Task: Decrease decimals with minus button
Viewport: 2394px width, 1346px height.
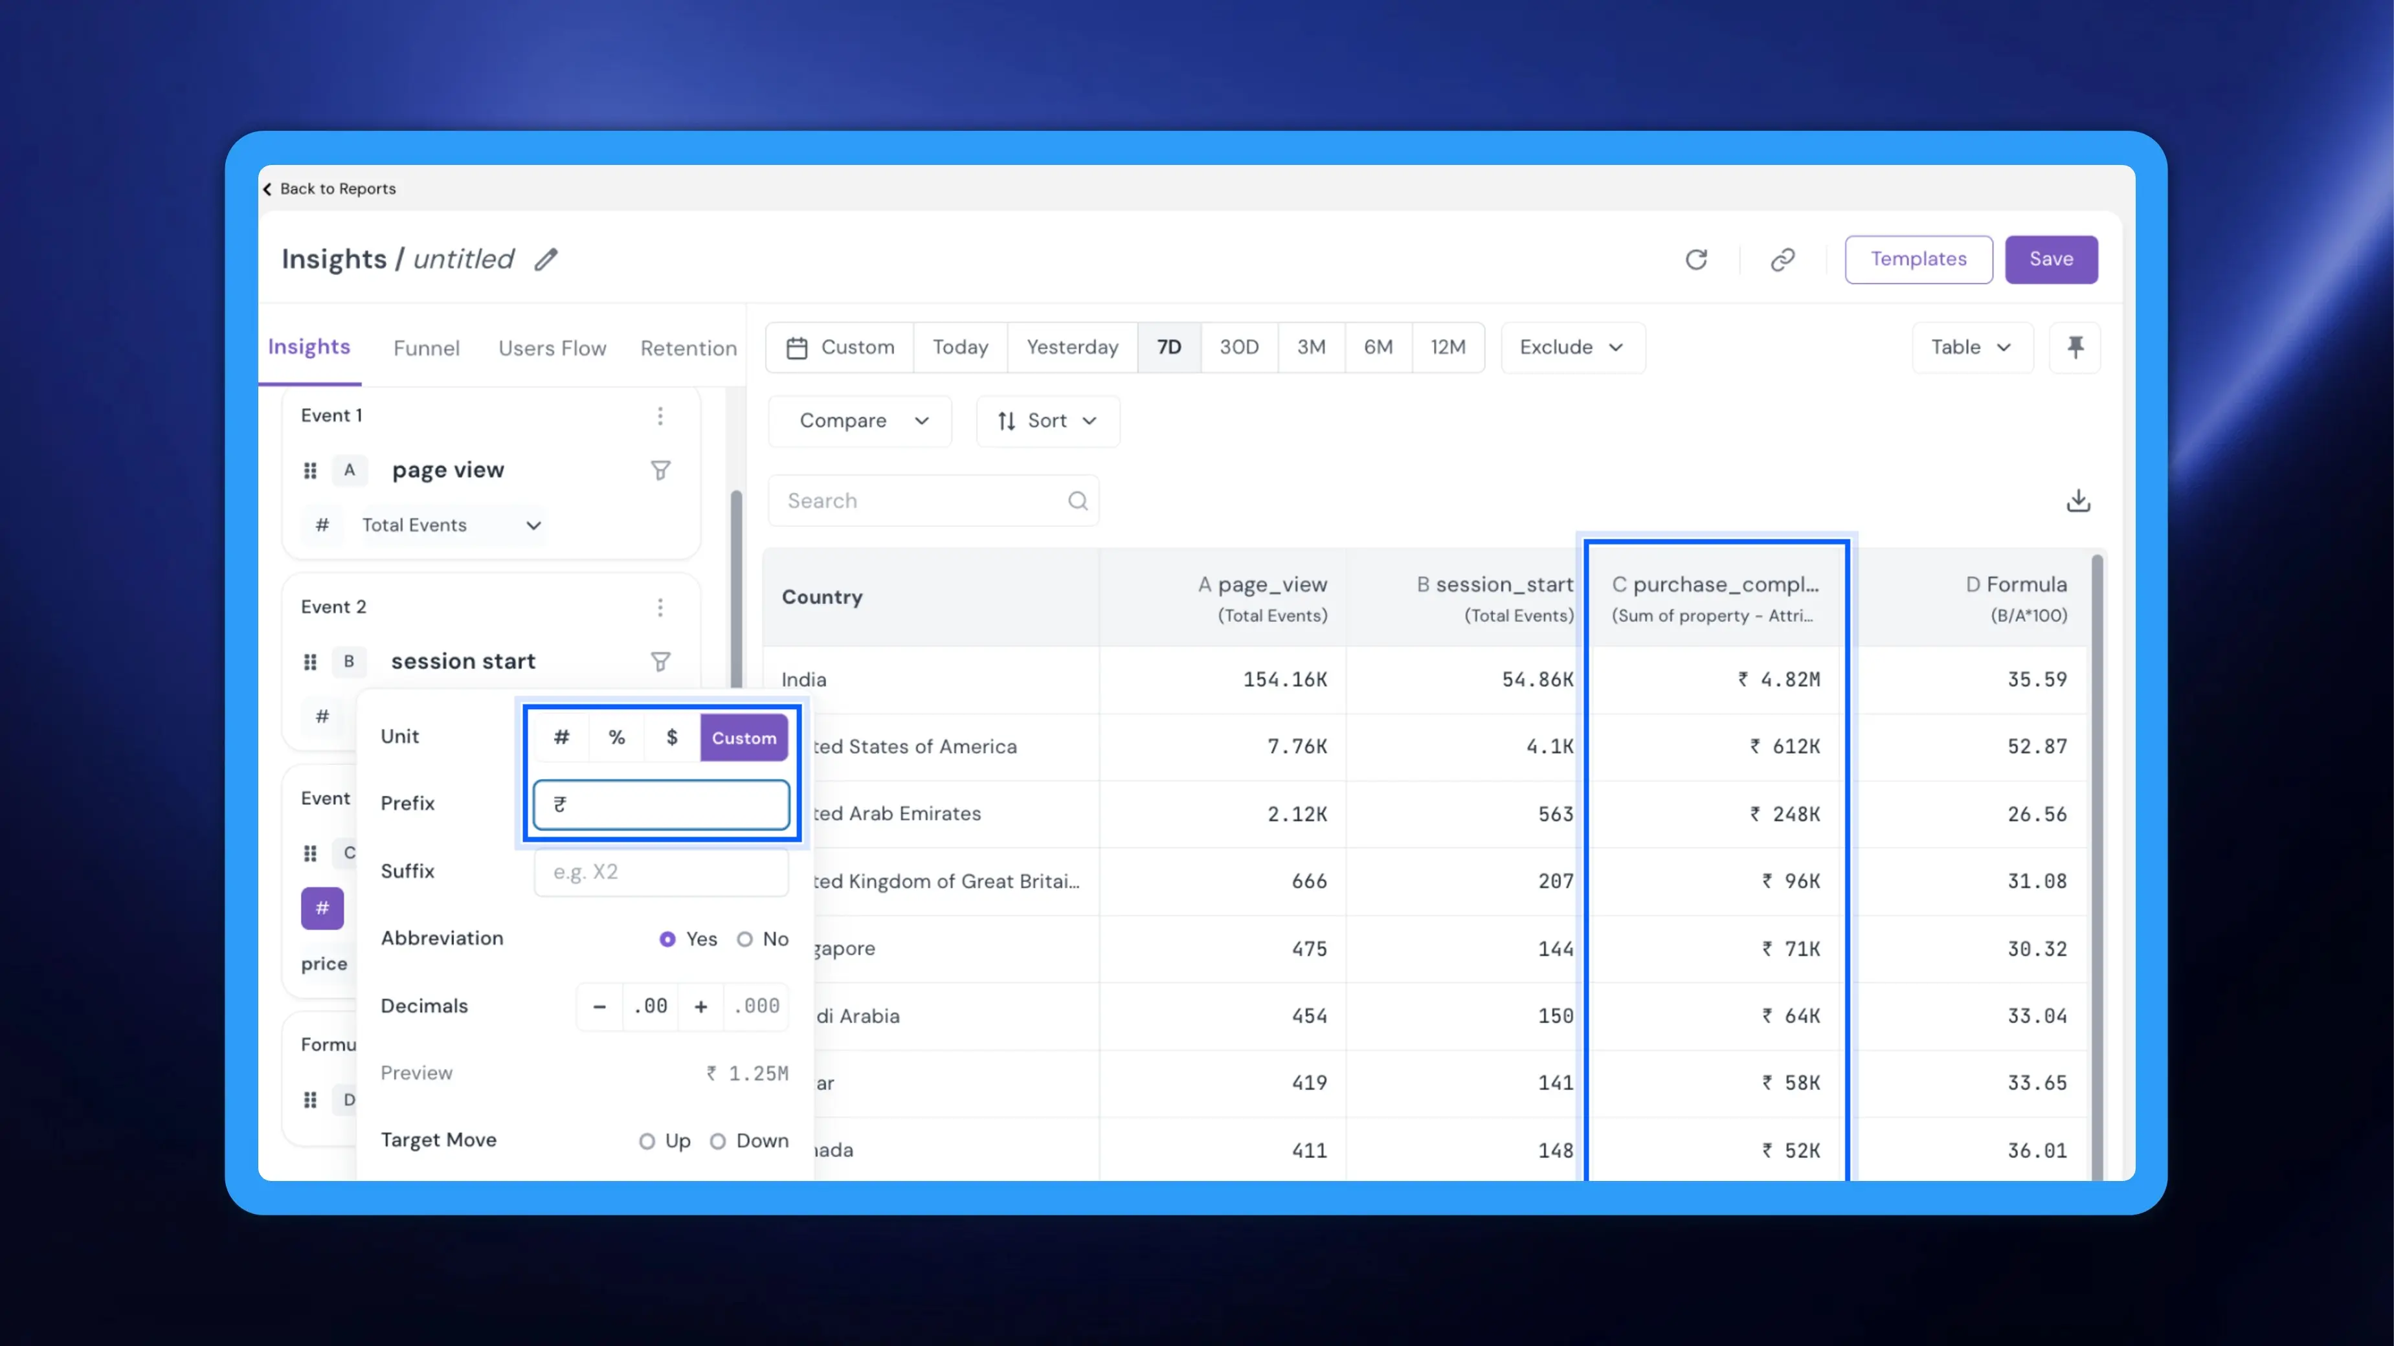Action: pos(599,1006)
